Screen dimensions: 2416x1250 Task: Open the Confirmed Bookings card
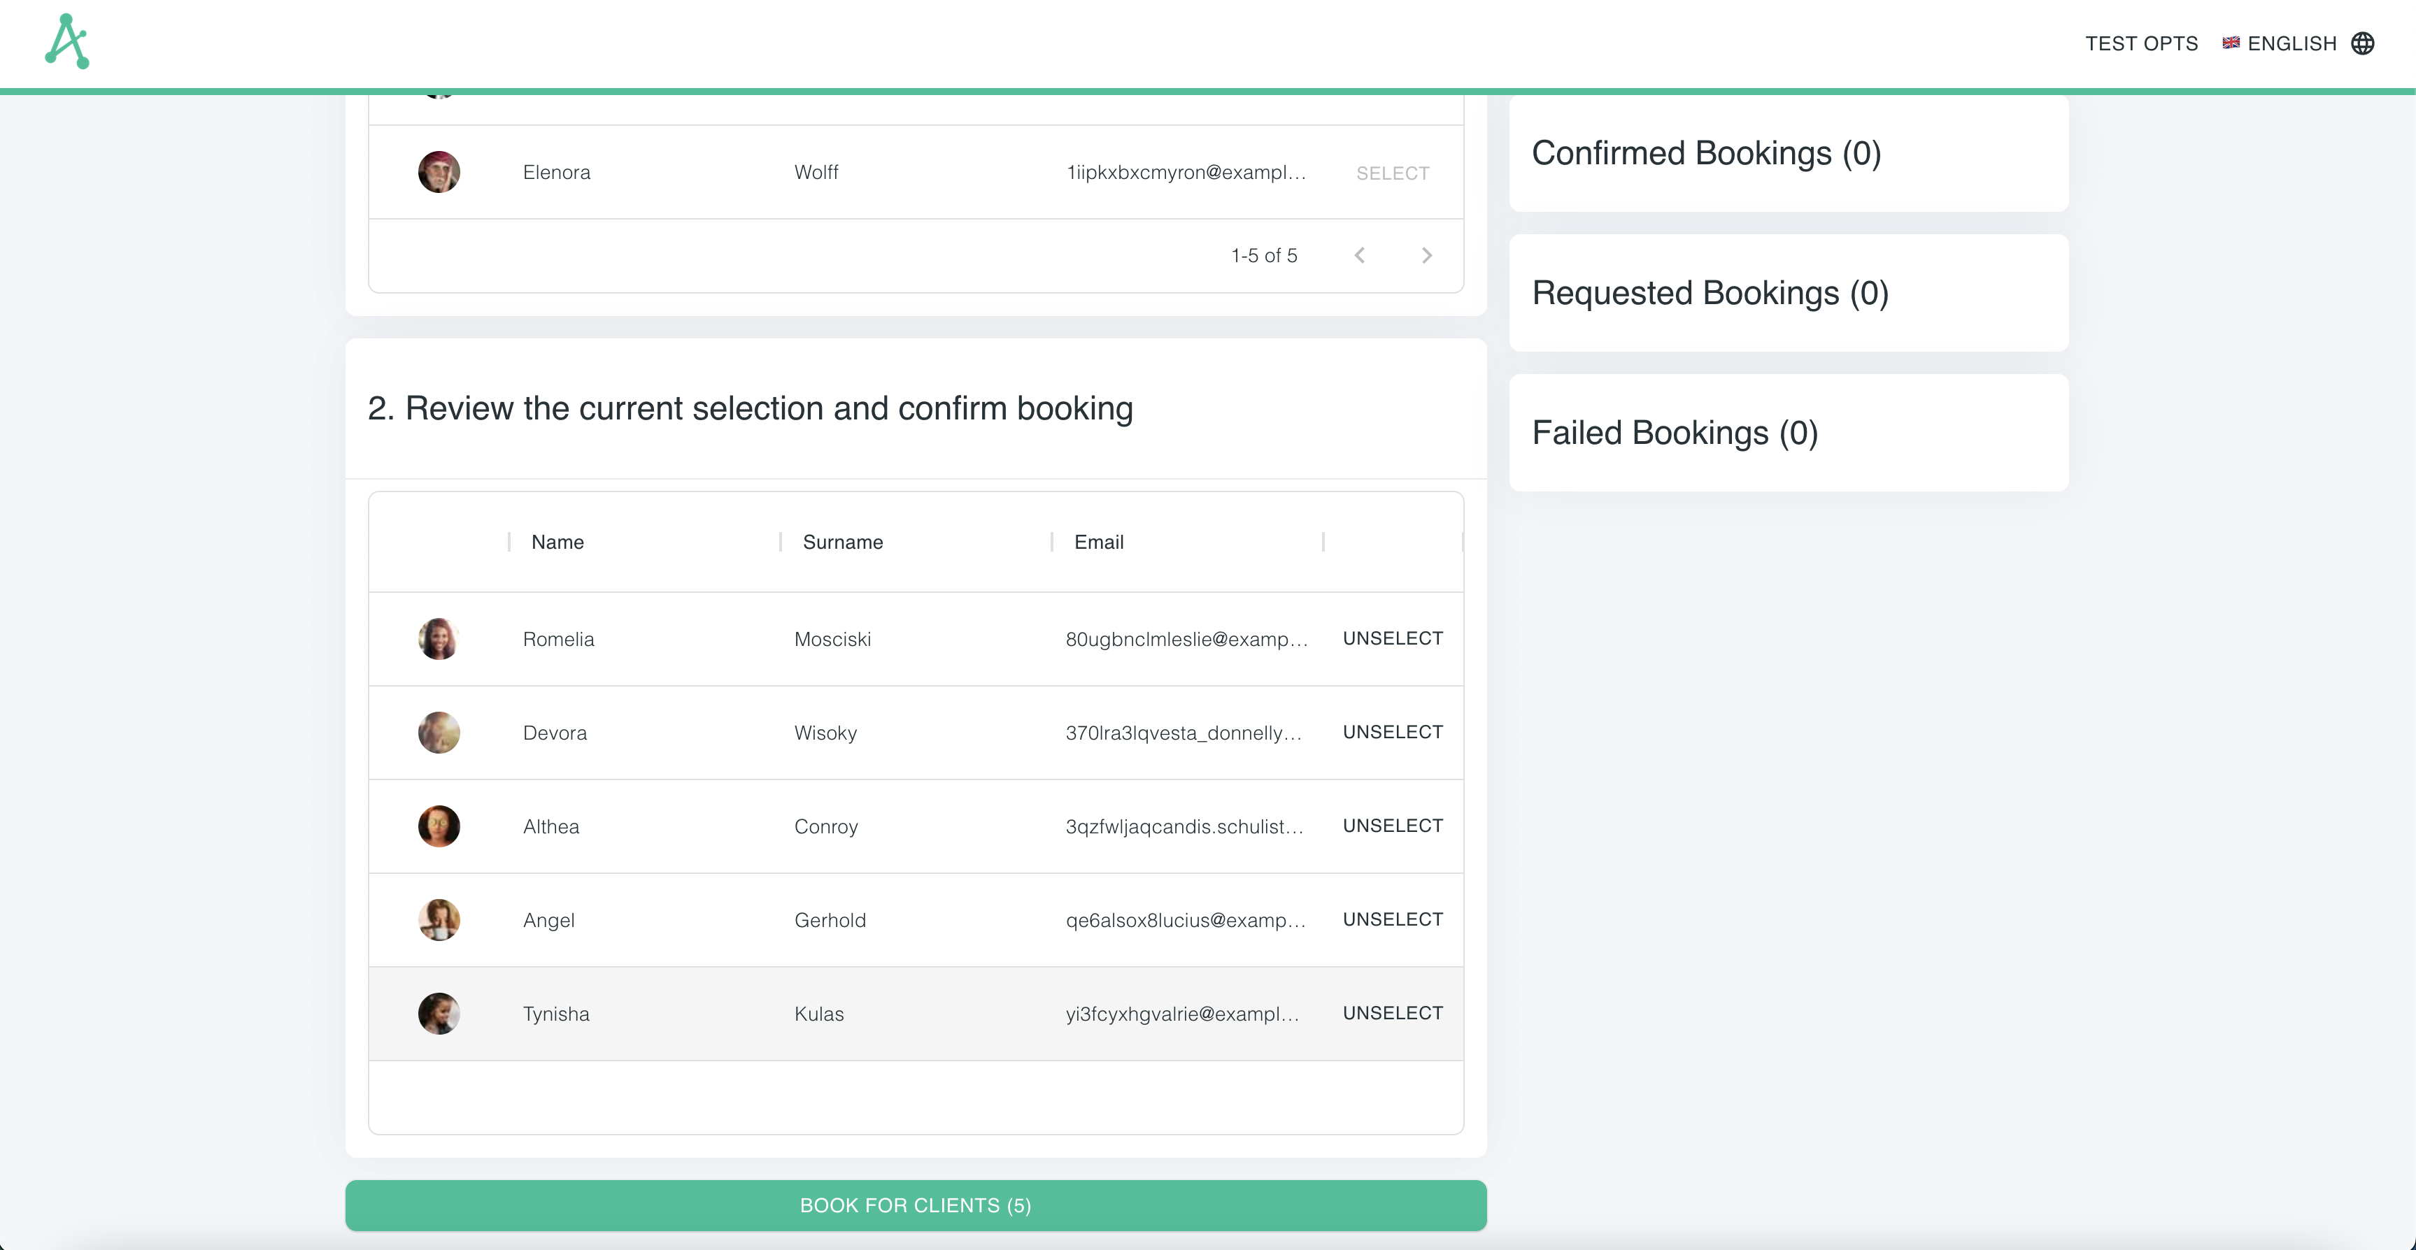click(1788, 153)
